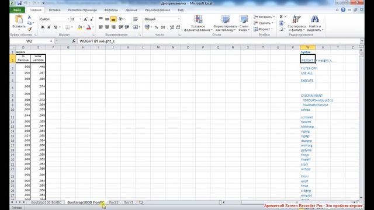Open Format as Table (Форматировать как таблицу)
The width and height of the screenshot is (374, 210).
click(225, 23)
